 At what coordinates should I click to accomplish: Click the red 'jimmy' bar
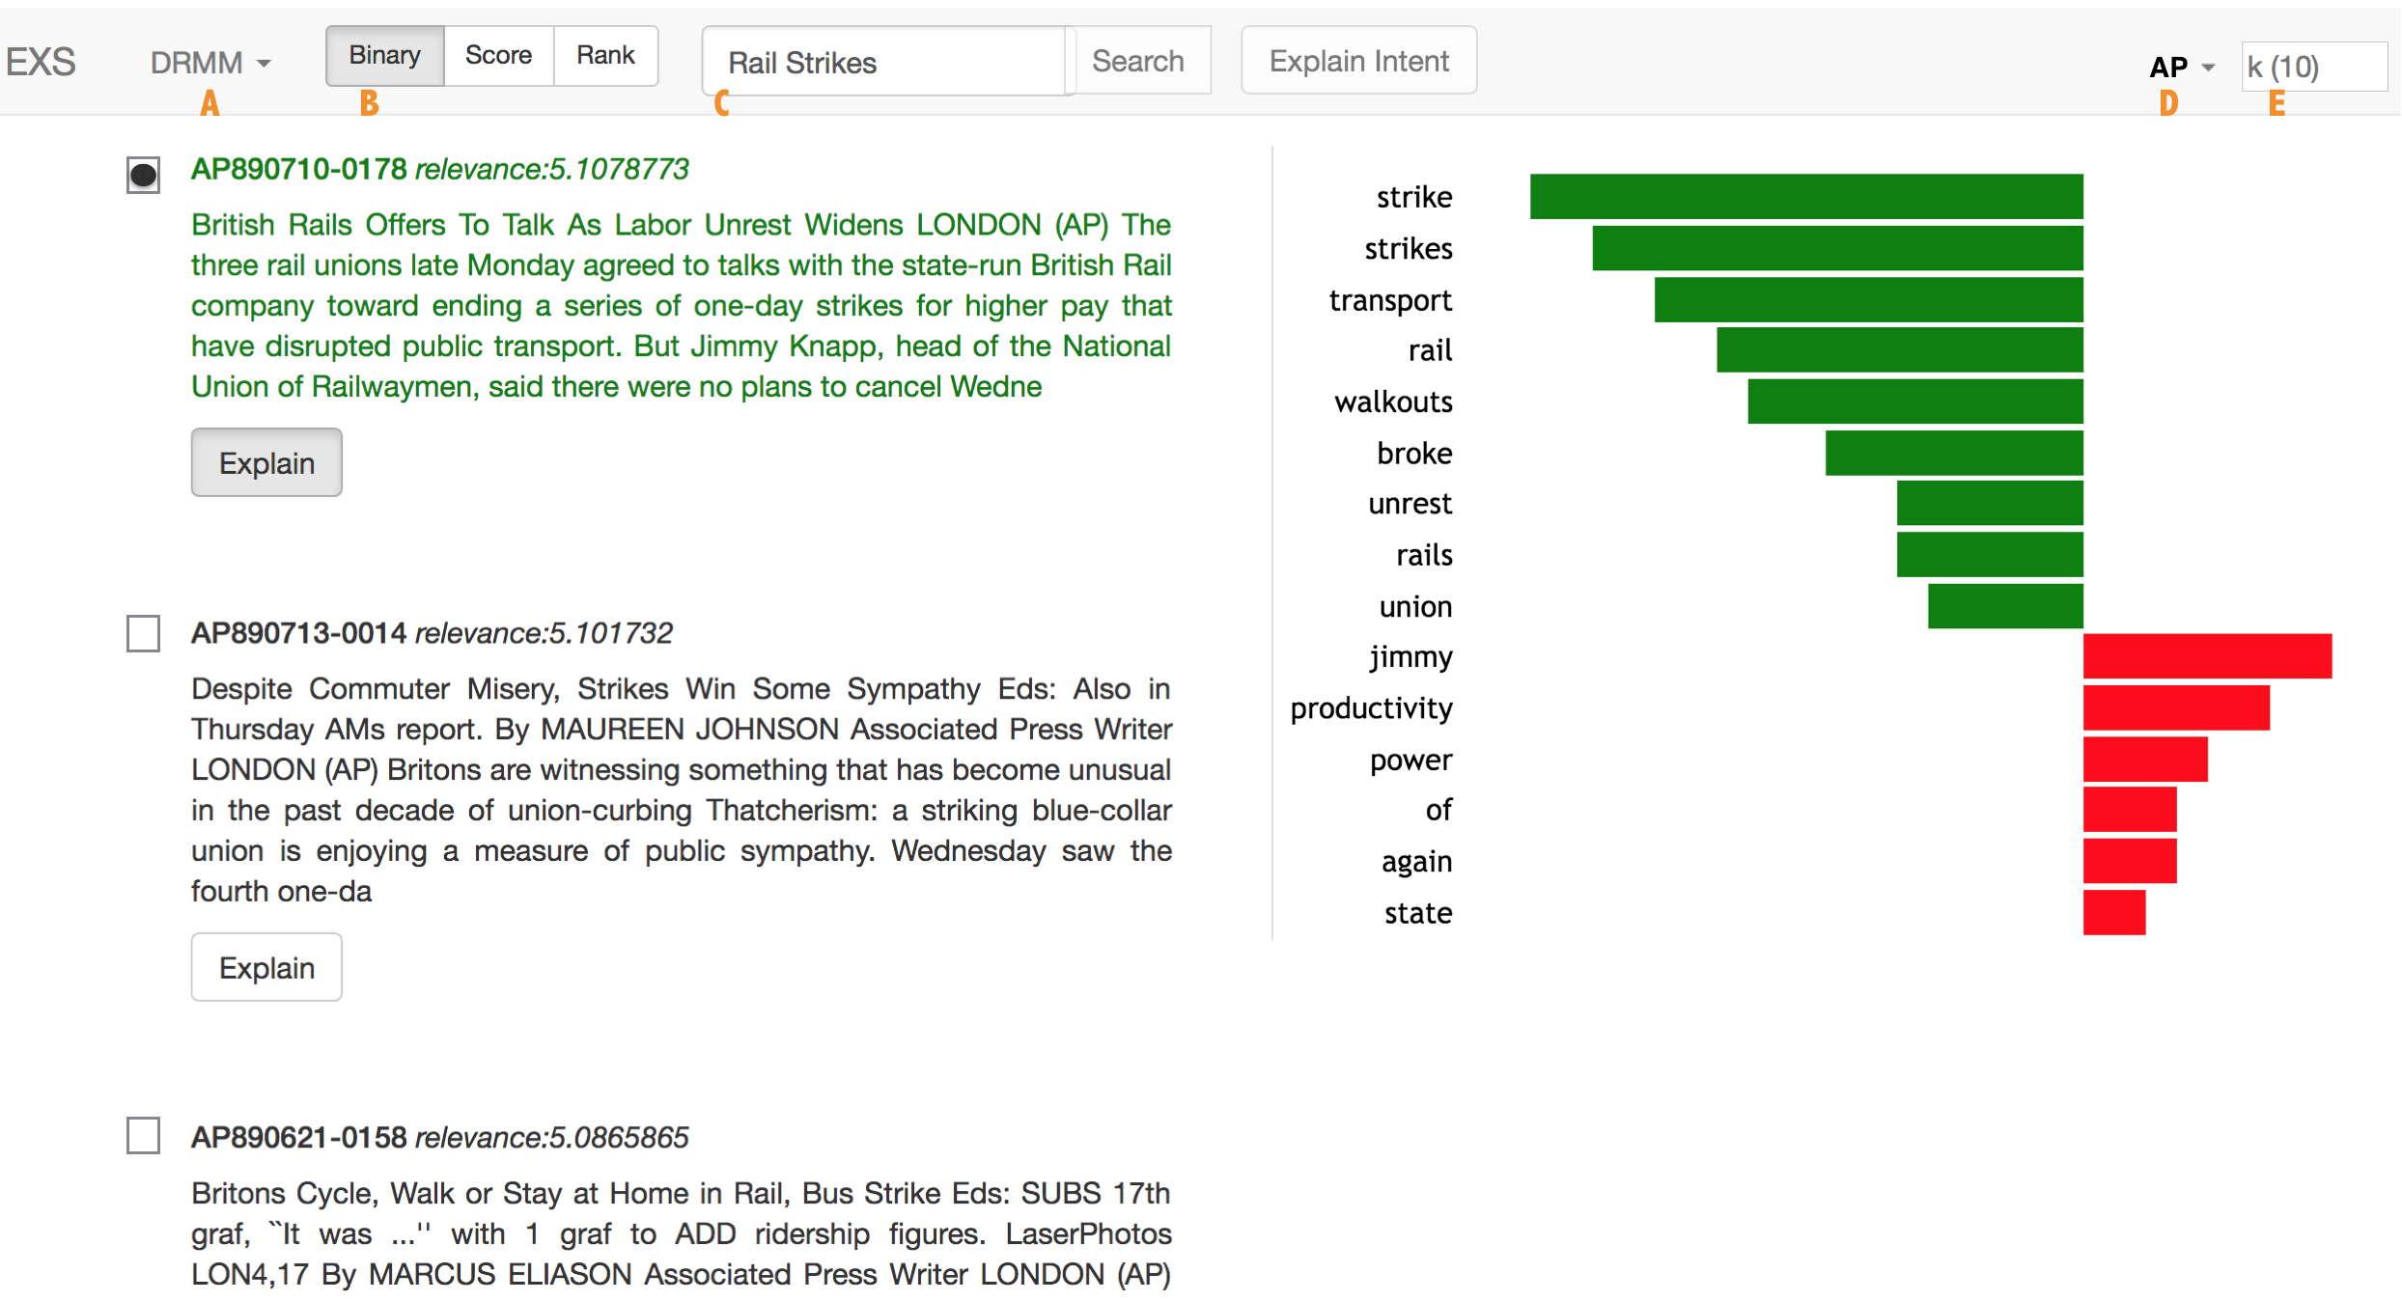click(2207, 656)
